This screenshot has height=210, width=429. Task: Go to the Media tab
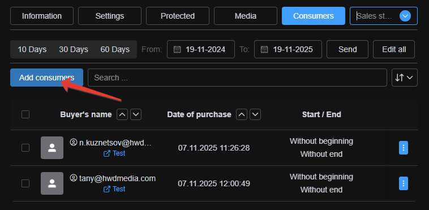[x=246, y=16]
